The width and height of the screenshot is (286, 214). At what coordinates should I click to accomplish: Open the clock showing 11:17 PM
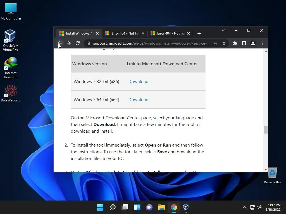pyautogui.click(x=273, y=207)
